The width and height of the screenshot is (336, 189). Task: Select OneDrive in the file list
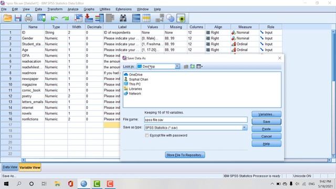tap(133, 75)
